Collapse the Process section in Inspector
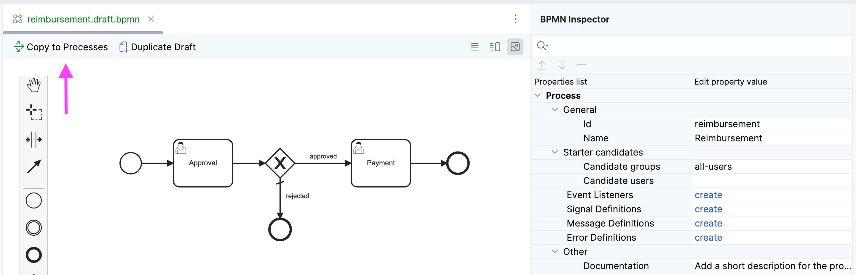The width and height of the screenshot is (856, 275). click(x=538, y=96)
